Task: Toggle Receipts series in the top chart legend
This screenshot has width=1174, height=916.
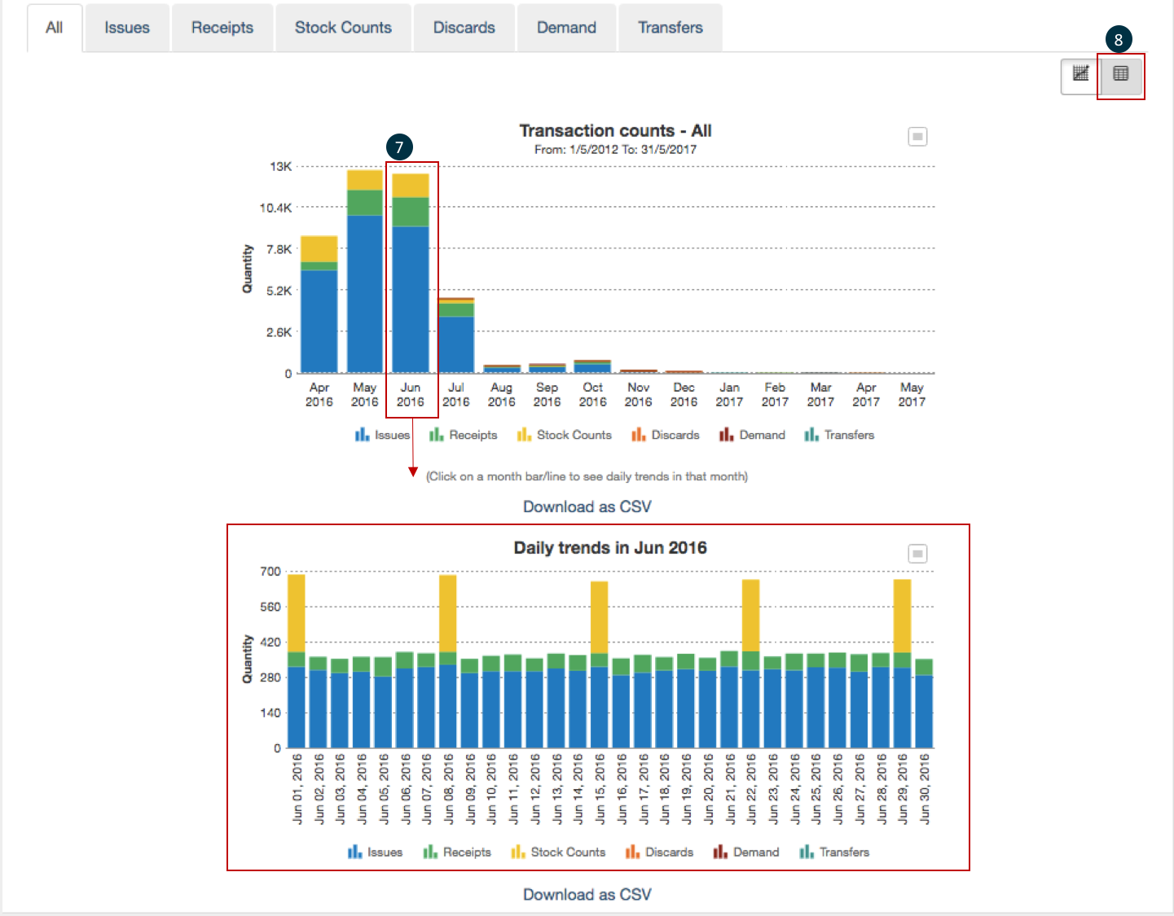Action: [x=463, y=435]
